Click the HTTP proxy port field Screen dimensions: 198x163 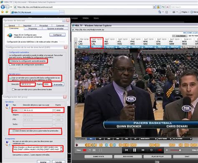[59, 110]
